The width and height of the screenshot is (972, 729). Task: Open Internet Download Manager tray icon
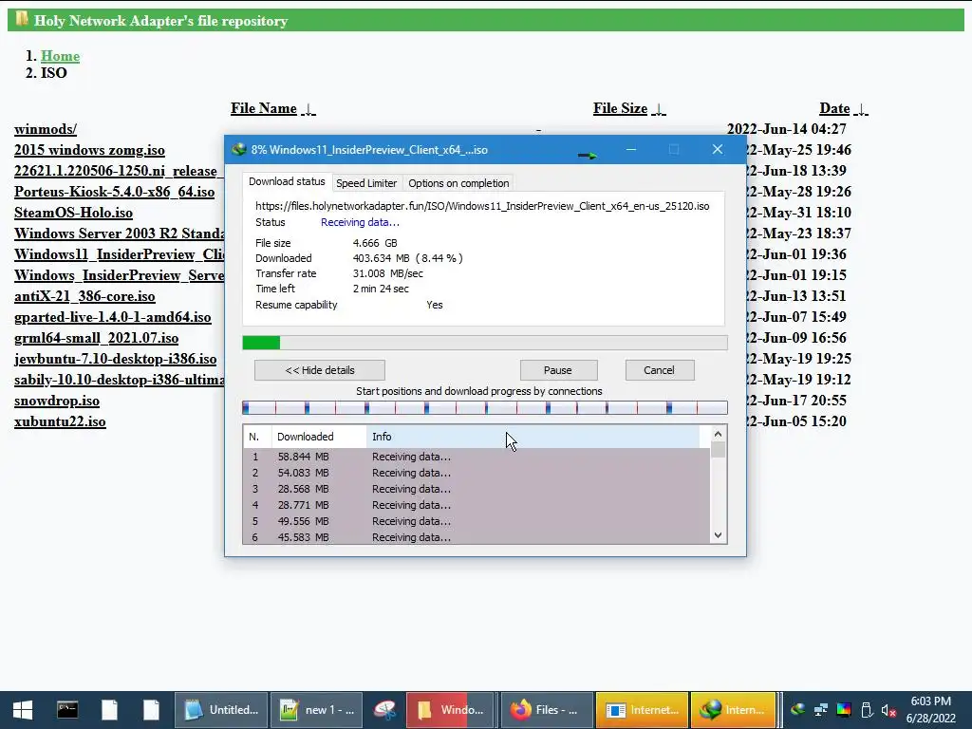pos(797,710)
